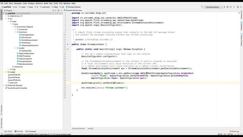Open Project panel settings gear
The image size is (243, 137).
58,11
